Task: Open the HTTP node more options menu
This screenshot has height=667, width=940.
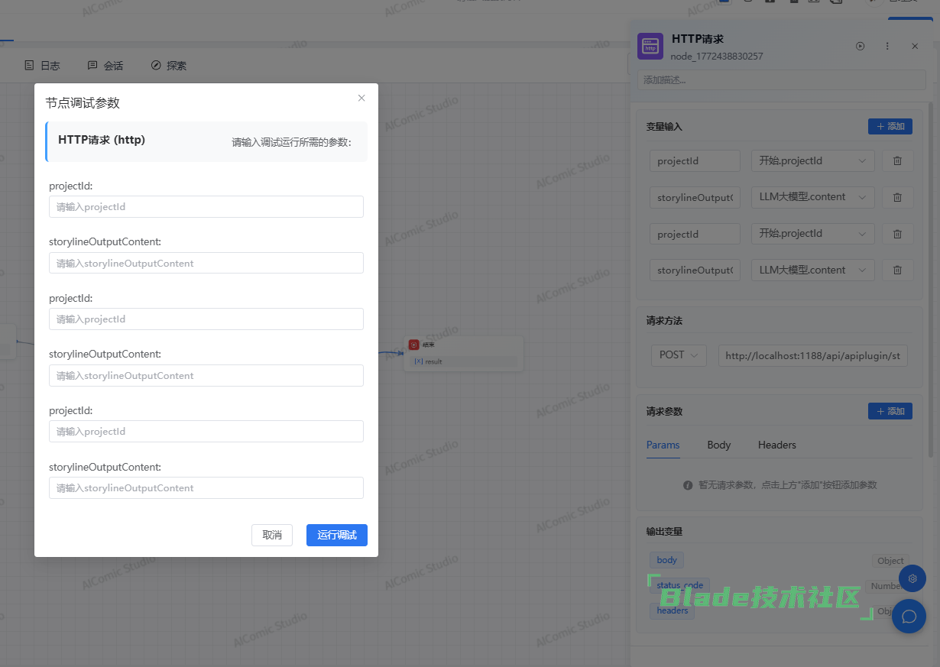Action: click(x=887, y=47)
